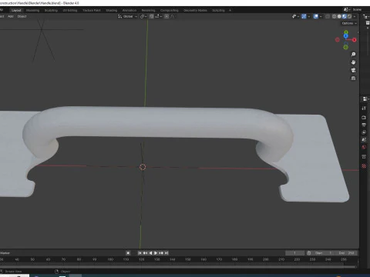Screen dimensions: 370x277
Task: Switch perspective/orthographic view icon
Action: 353,78
